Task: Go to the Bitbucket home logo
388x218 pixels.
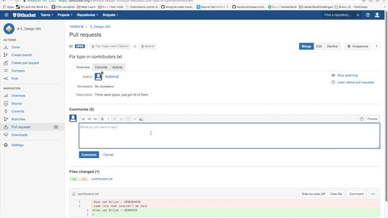Action: (x=24, y=15)
